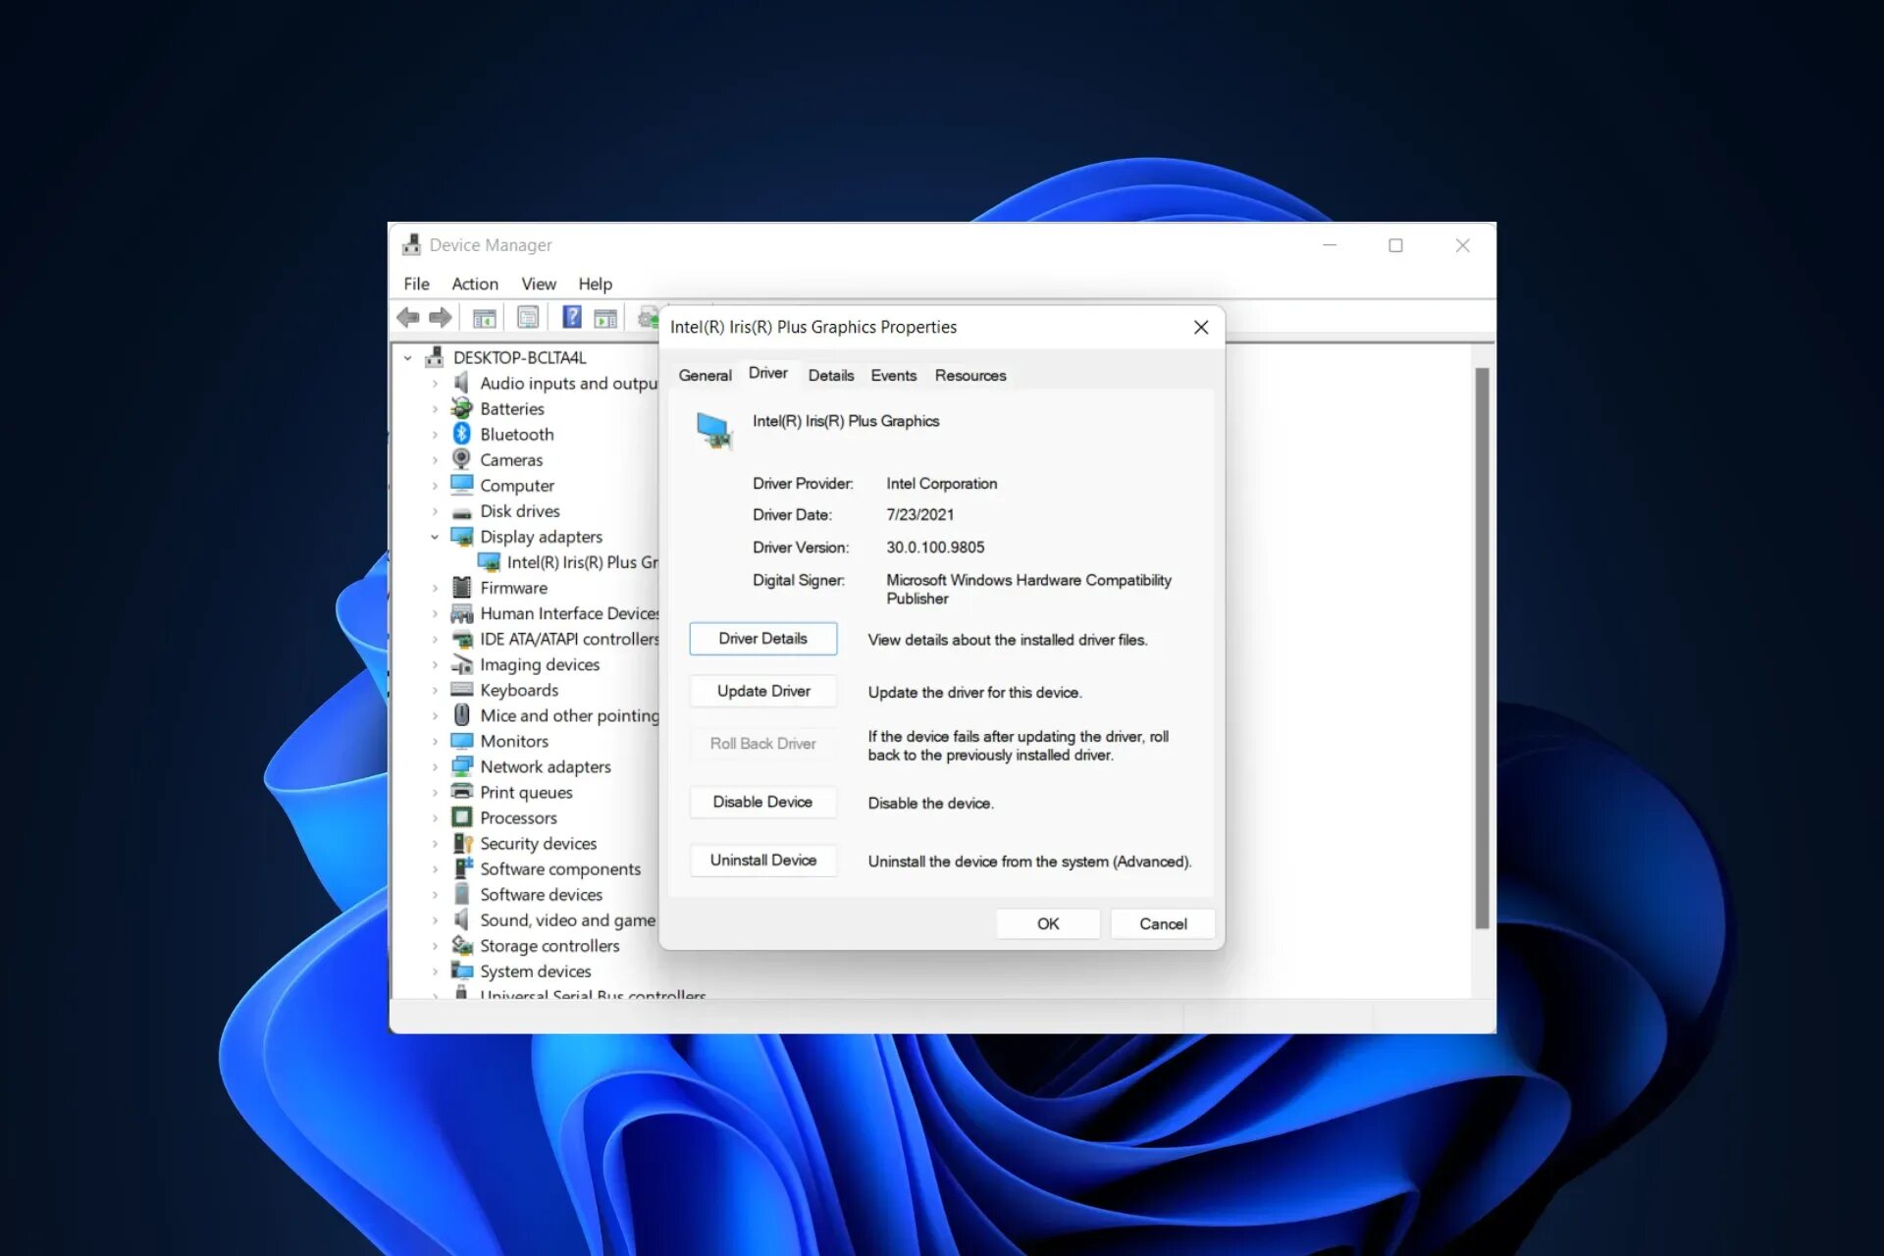Click Show/Hide Action Pane toolbar icon
This screenshot has width=1884, height=1256.
point(605,318)
